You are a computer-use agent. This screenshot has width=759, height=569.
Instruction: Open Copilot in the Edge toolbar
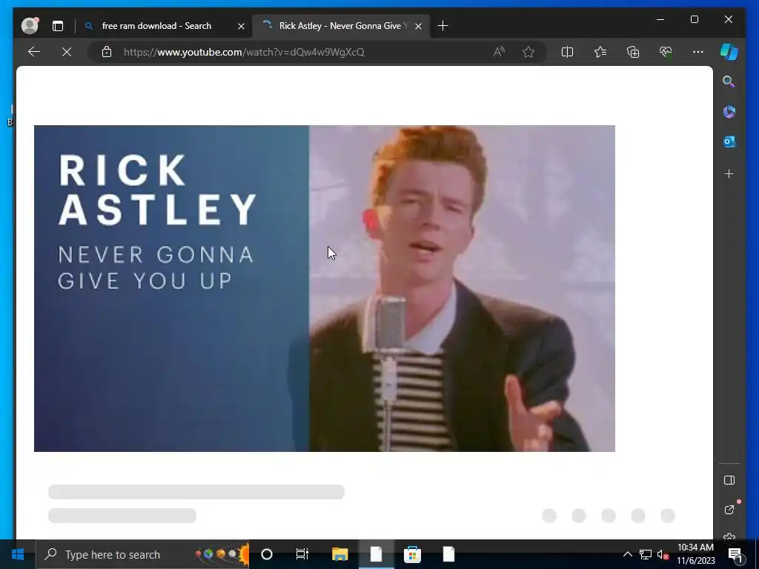pyautogui.click(x=729, y=52)
